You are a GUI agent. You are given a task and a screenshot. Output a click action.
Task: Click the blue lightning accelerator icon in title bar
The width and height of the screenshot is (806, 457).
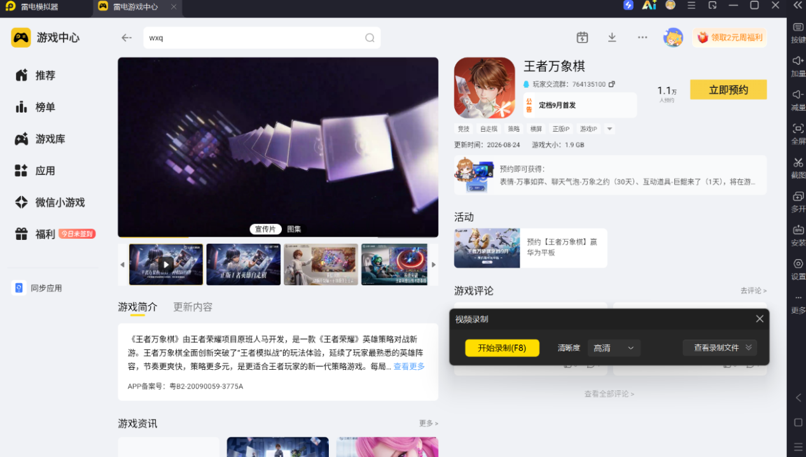(x=629, y=5)
